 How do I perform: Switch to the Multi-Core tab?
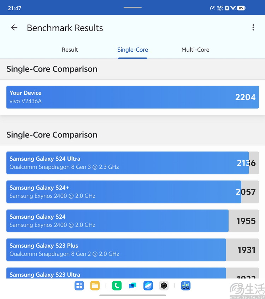(x=195, y=50)
